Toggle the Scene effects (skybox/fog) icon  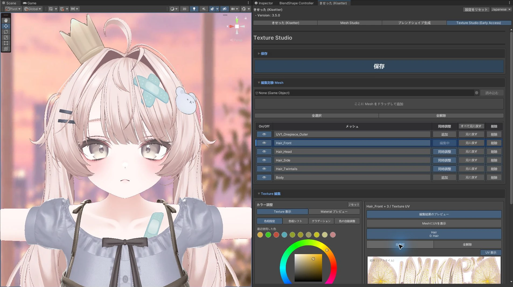[x=212, y=9]
